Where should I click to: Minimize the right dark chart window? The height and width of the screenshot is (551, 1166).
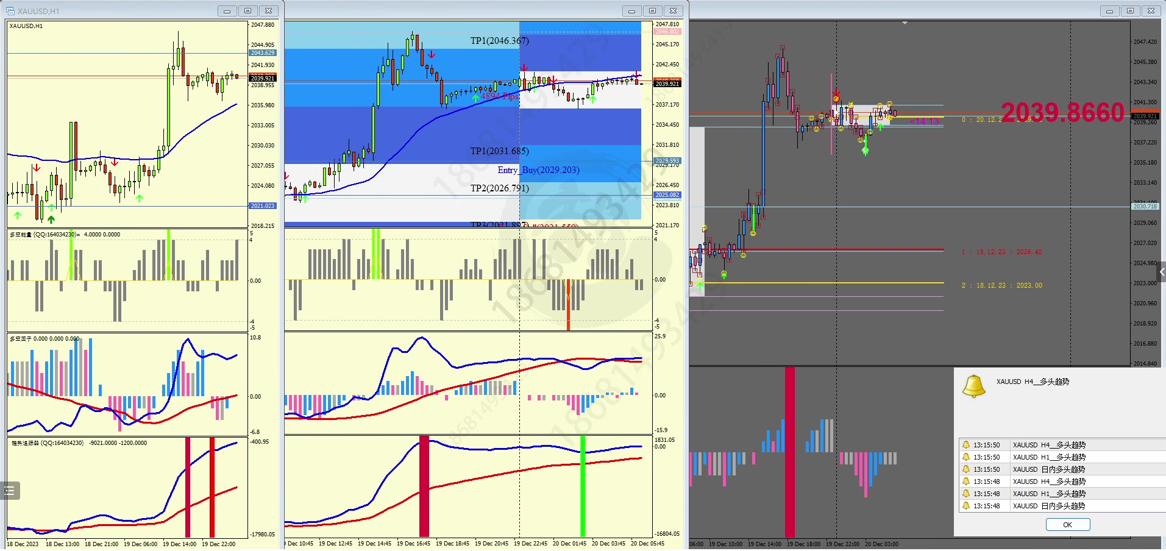pyautogui.click(x=1109, y=11)
